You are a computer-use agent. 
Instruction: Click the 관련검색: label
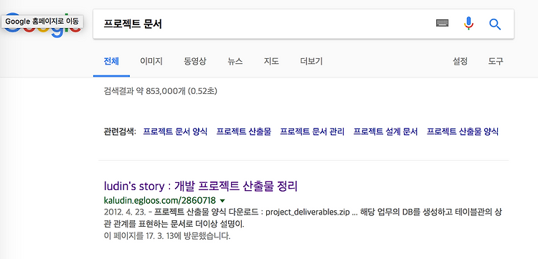pyautogui.click(x=120, y=131)
